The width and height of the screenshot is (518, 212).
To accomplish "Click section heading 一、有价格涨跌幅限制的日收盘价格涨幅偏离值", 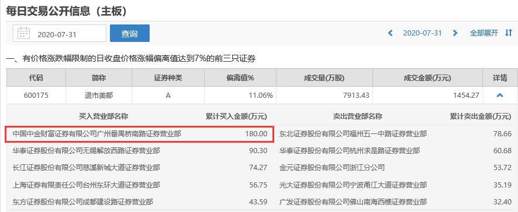I will pos(131,59).
